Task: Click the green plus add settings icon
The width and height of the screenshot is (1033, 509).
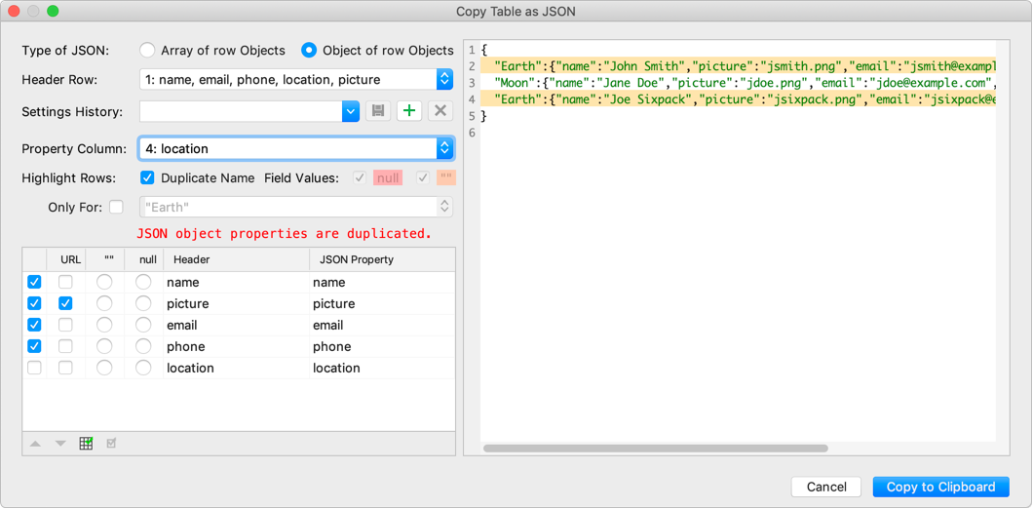Action: (x=409, y=111)
